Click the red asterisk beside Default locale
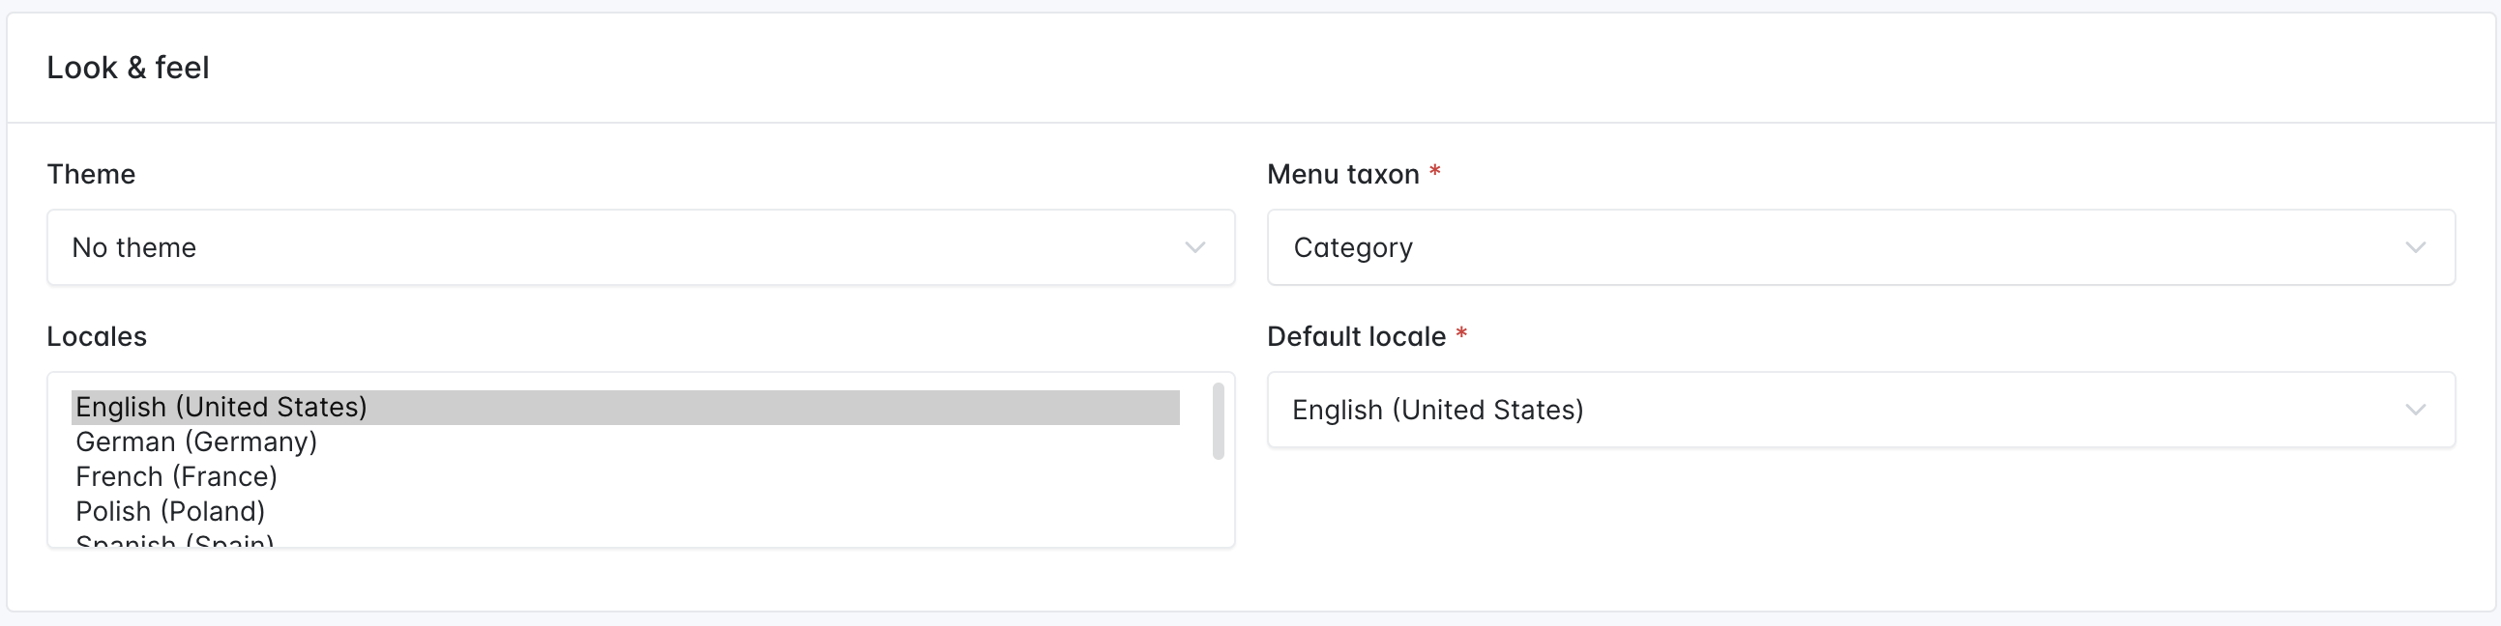 (1461, 334)
